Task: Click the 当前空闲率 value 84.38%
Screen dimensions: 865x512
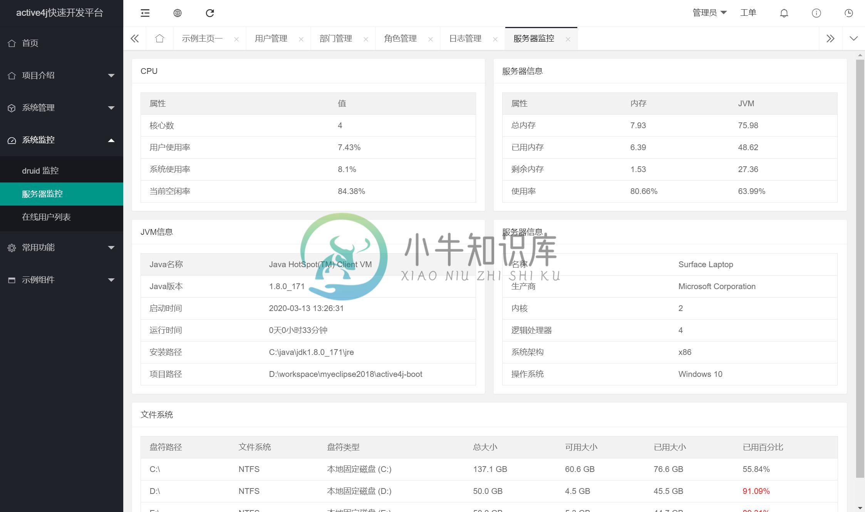Action: [351, 191]
